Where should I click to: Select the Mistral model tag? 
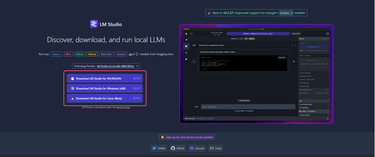pyautogui.click(x=92, y=54)
